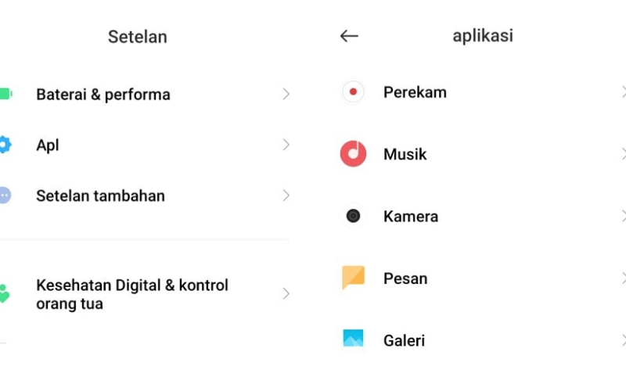Open the chevron on the Apl row
Image resolution: width=626 pixels, height=391 pixels.
click(x=286, y=145)
